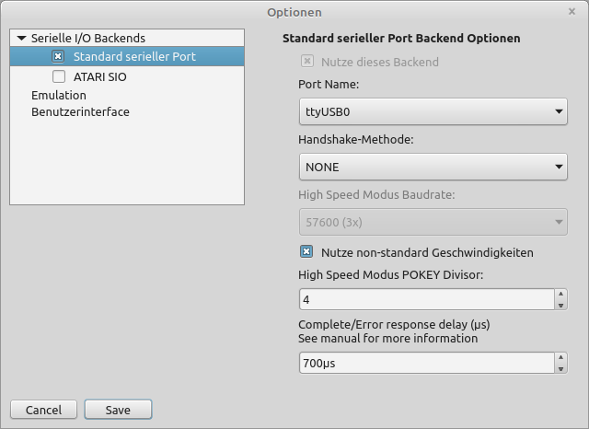Select the ATARI SIO tree entry
Image resolution: width=589 pixels, height=429 pixels.
click(100, 76)
